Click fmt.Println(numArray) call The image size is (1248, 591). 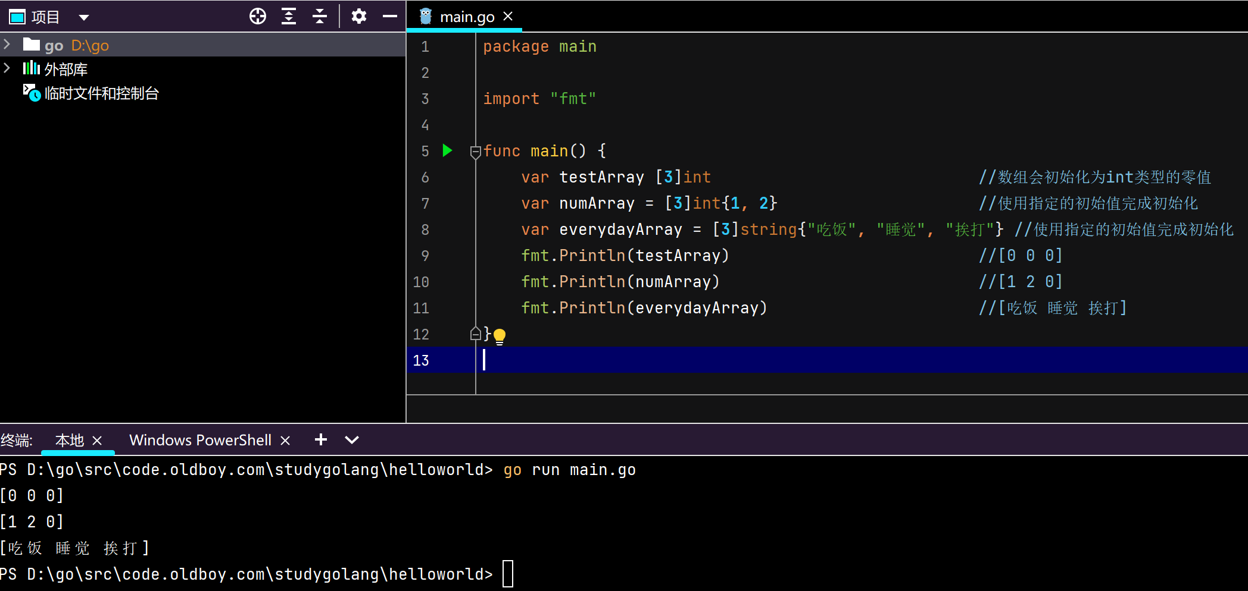click(x=620, y=282)
